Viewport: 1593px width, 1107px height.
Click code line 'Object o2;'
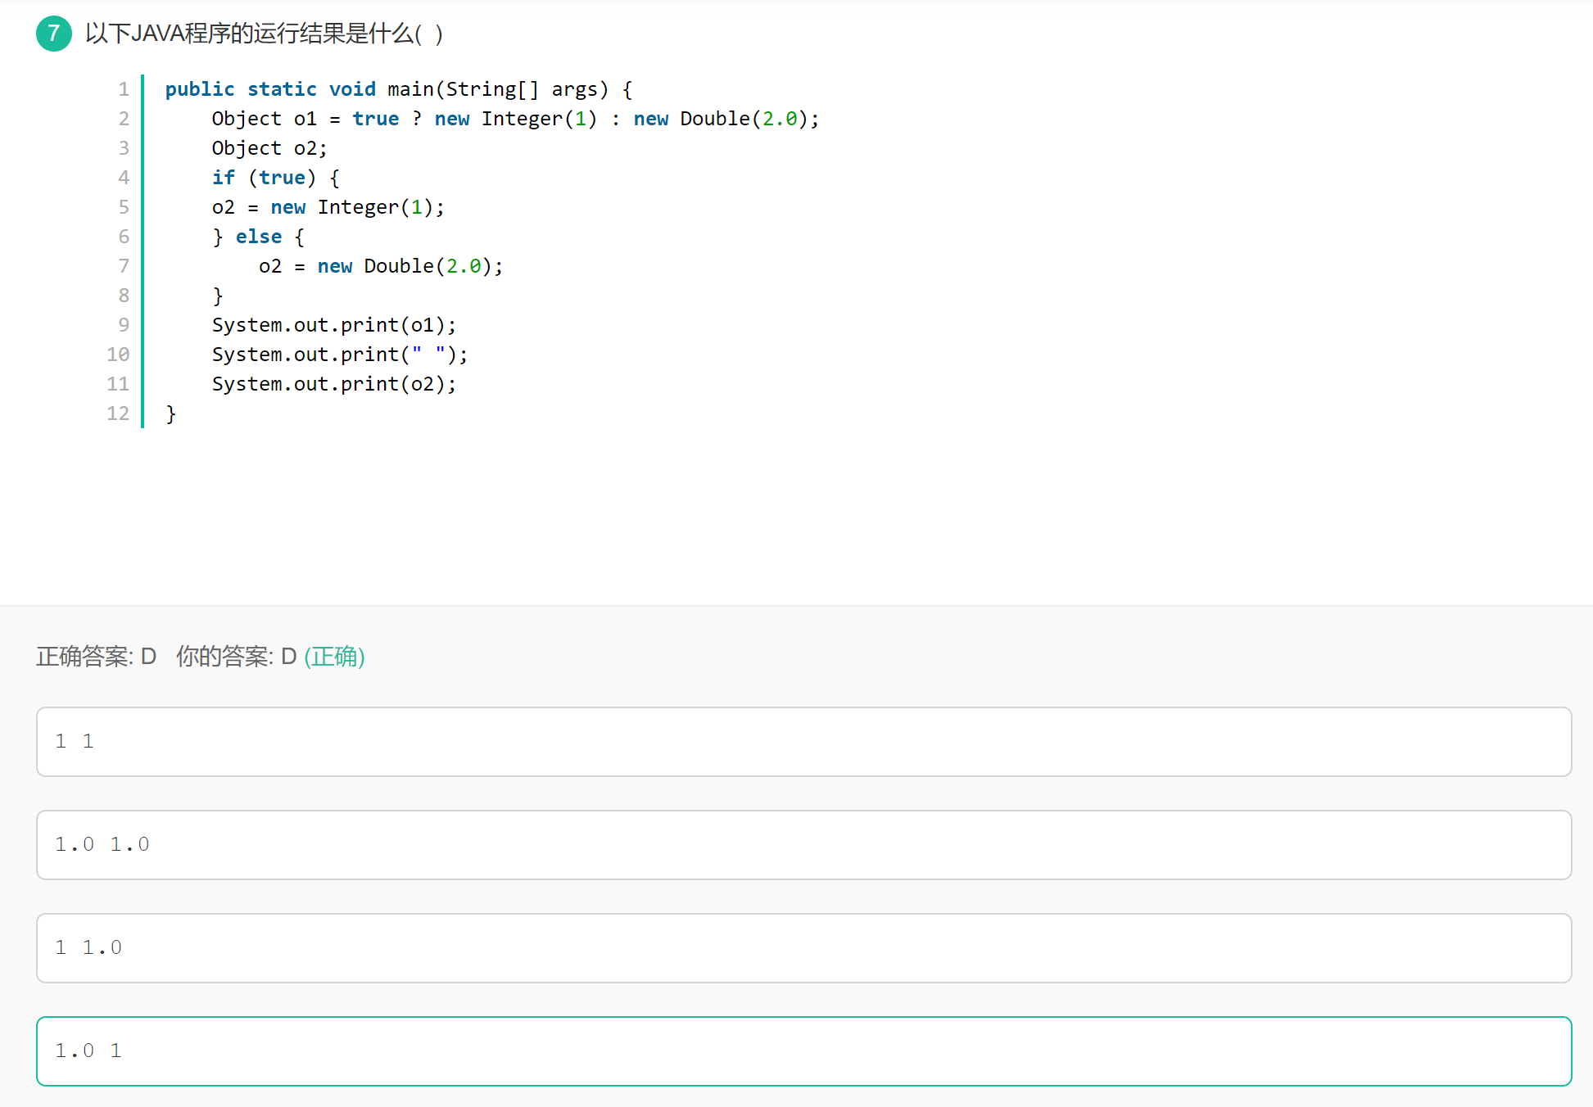269,148
